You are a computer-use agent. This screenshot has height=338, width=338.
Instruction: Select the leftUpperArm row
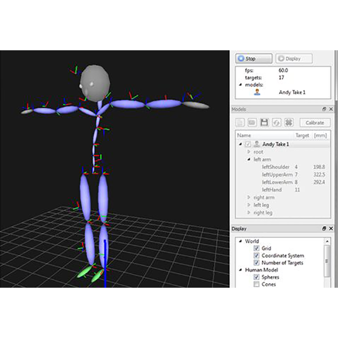point(283,174)
